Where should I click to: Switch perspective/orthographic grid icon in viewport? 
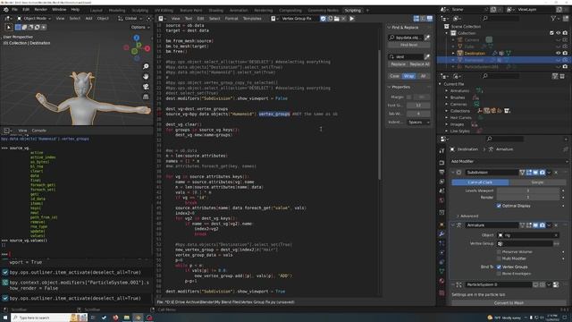(x=146, y=97)
